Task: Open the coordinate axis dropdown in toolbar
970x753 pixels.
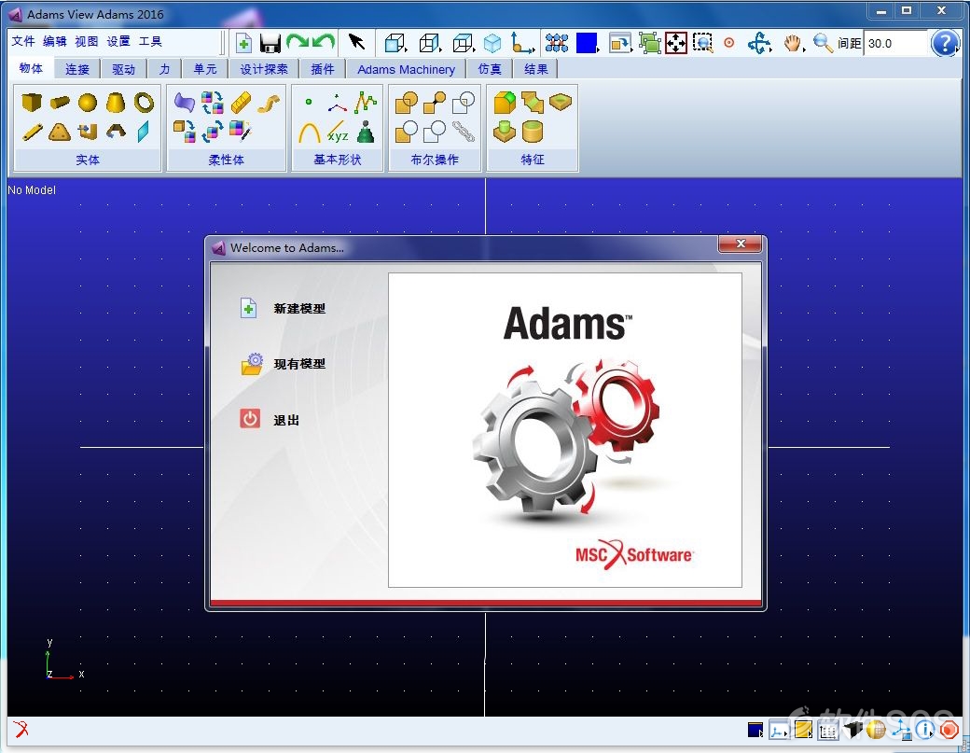Action: tap(522, 43)
